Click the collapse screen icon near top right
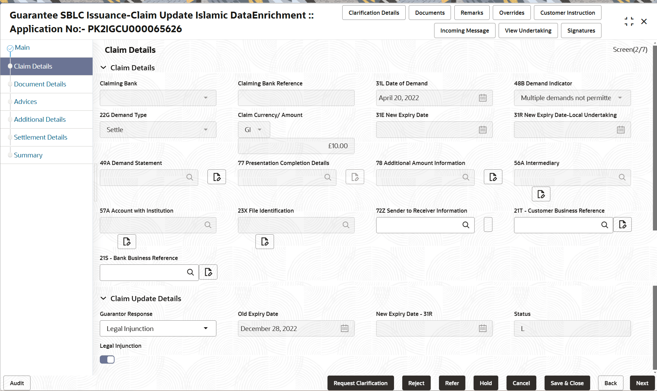The width and height of the screenshot is (657, 391). pyautogui.click(x=629, y=21)
